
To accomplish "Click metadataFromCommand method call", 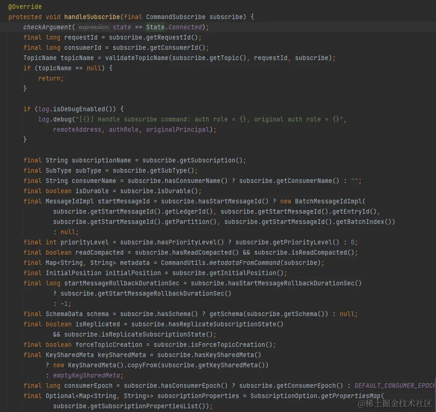I will 244,263.
